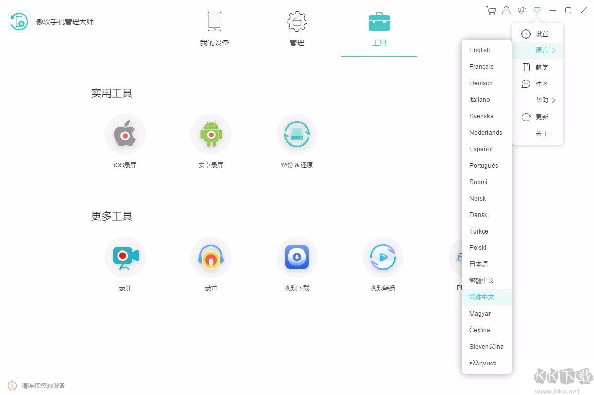Click the megaphone announcement icon
Image resolution: width=594 pixels, height=395 pixels.
tap(522, 11)
